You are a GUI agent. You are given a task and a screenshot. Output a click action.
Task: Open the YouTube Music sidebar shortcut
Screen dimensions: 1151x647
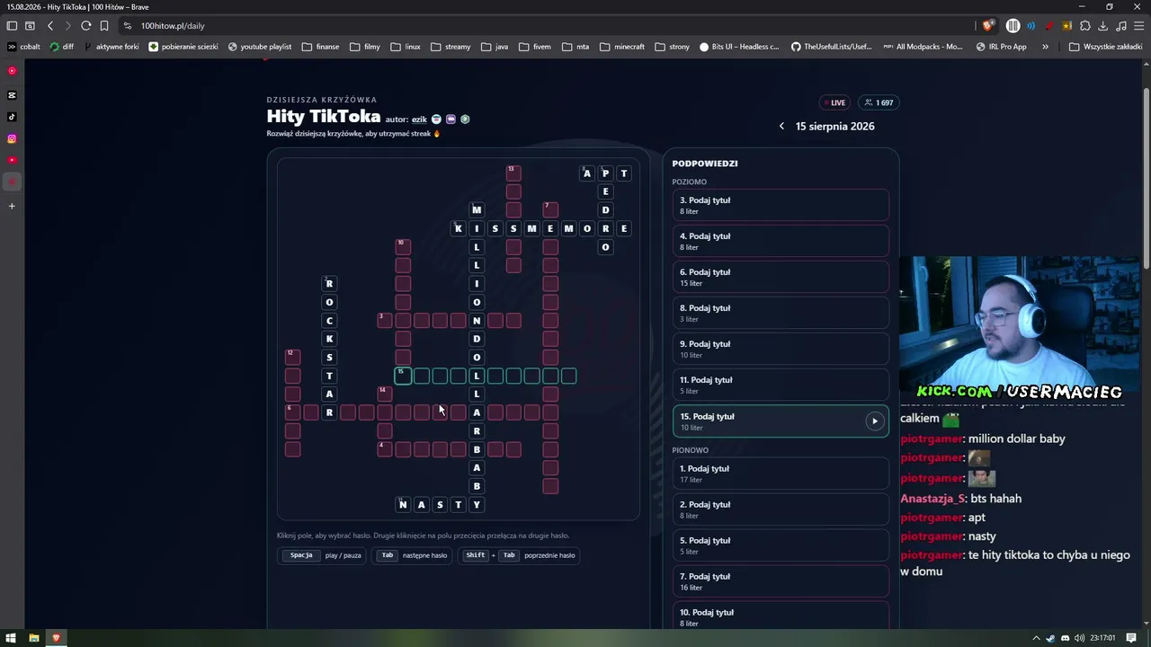point(12,70)
